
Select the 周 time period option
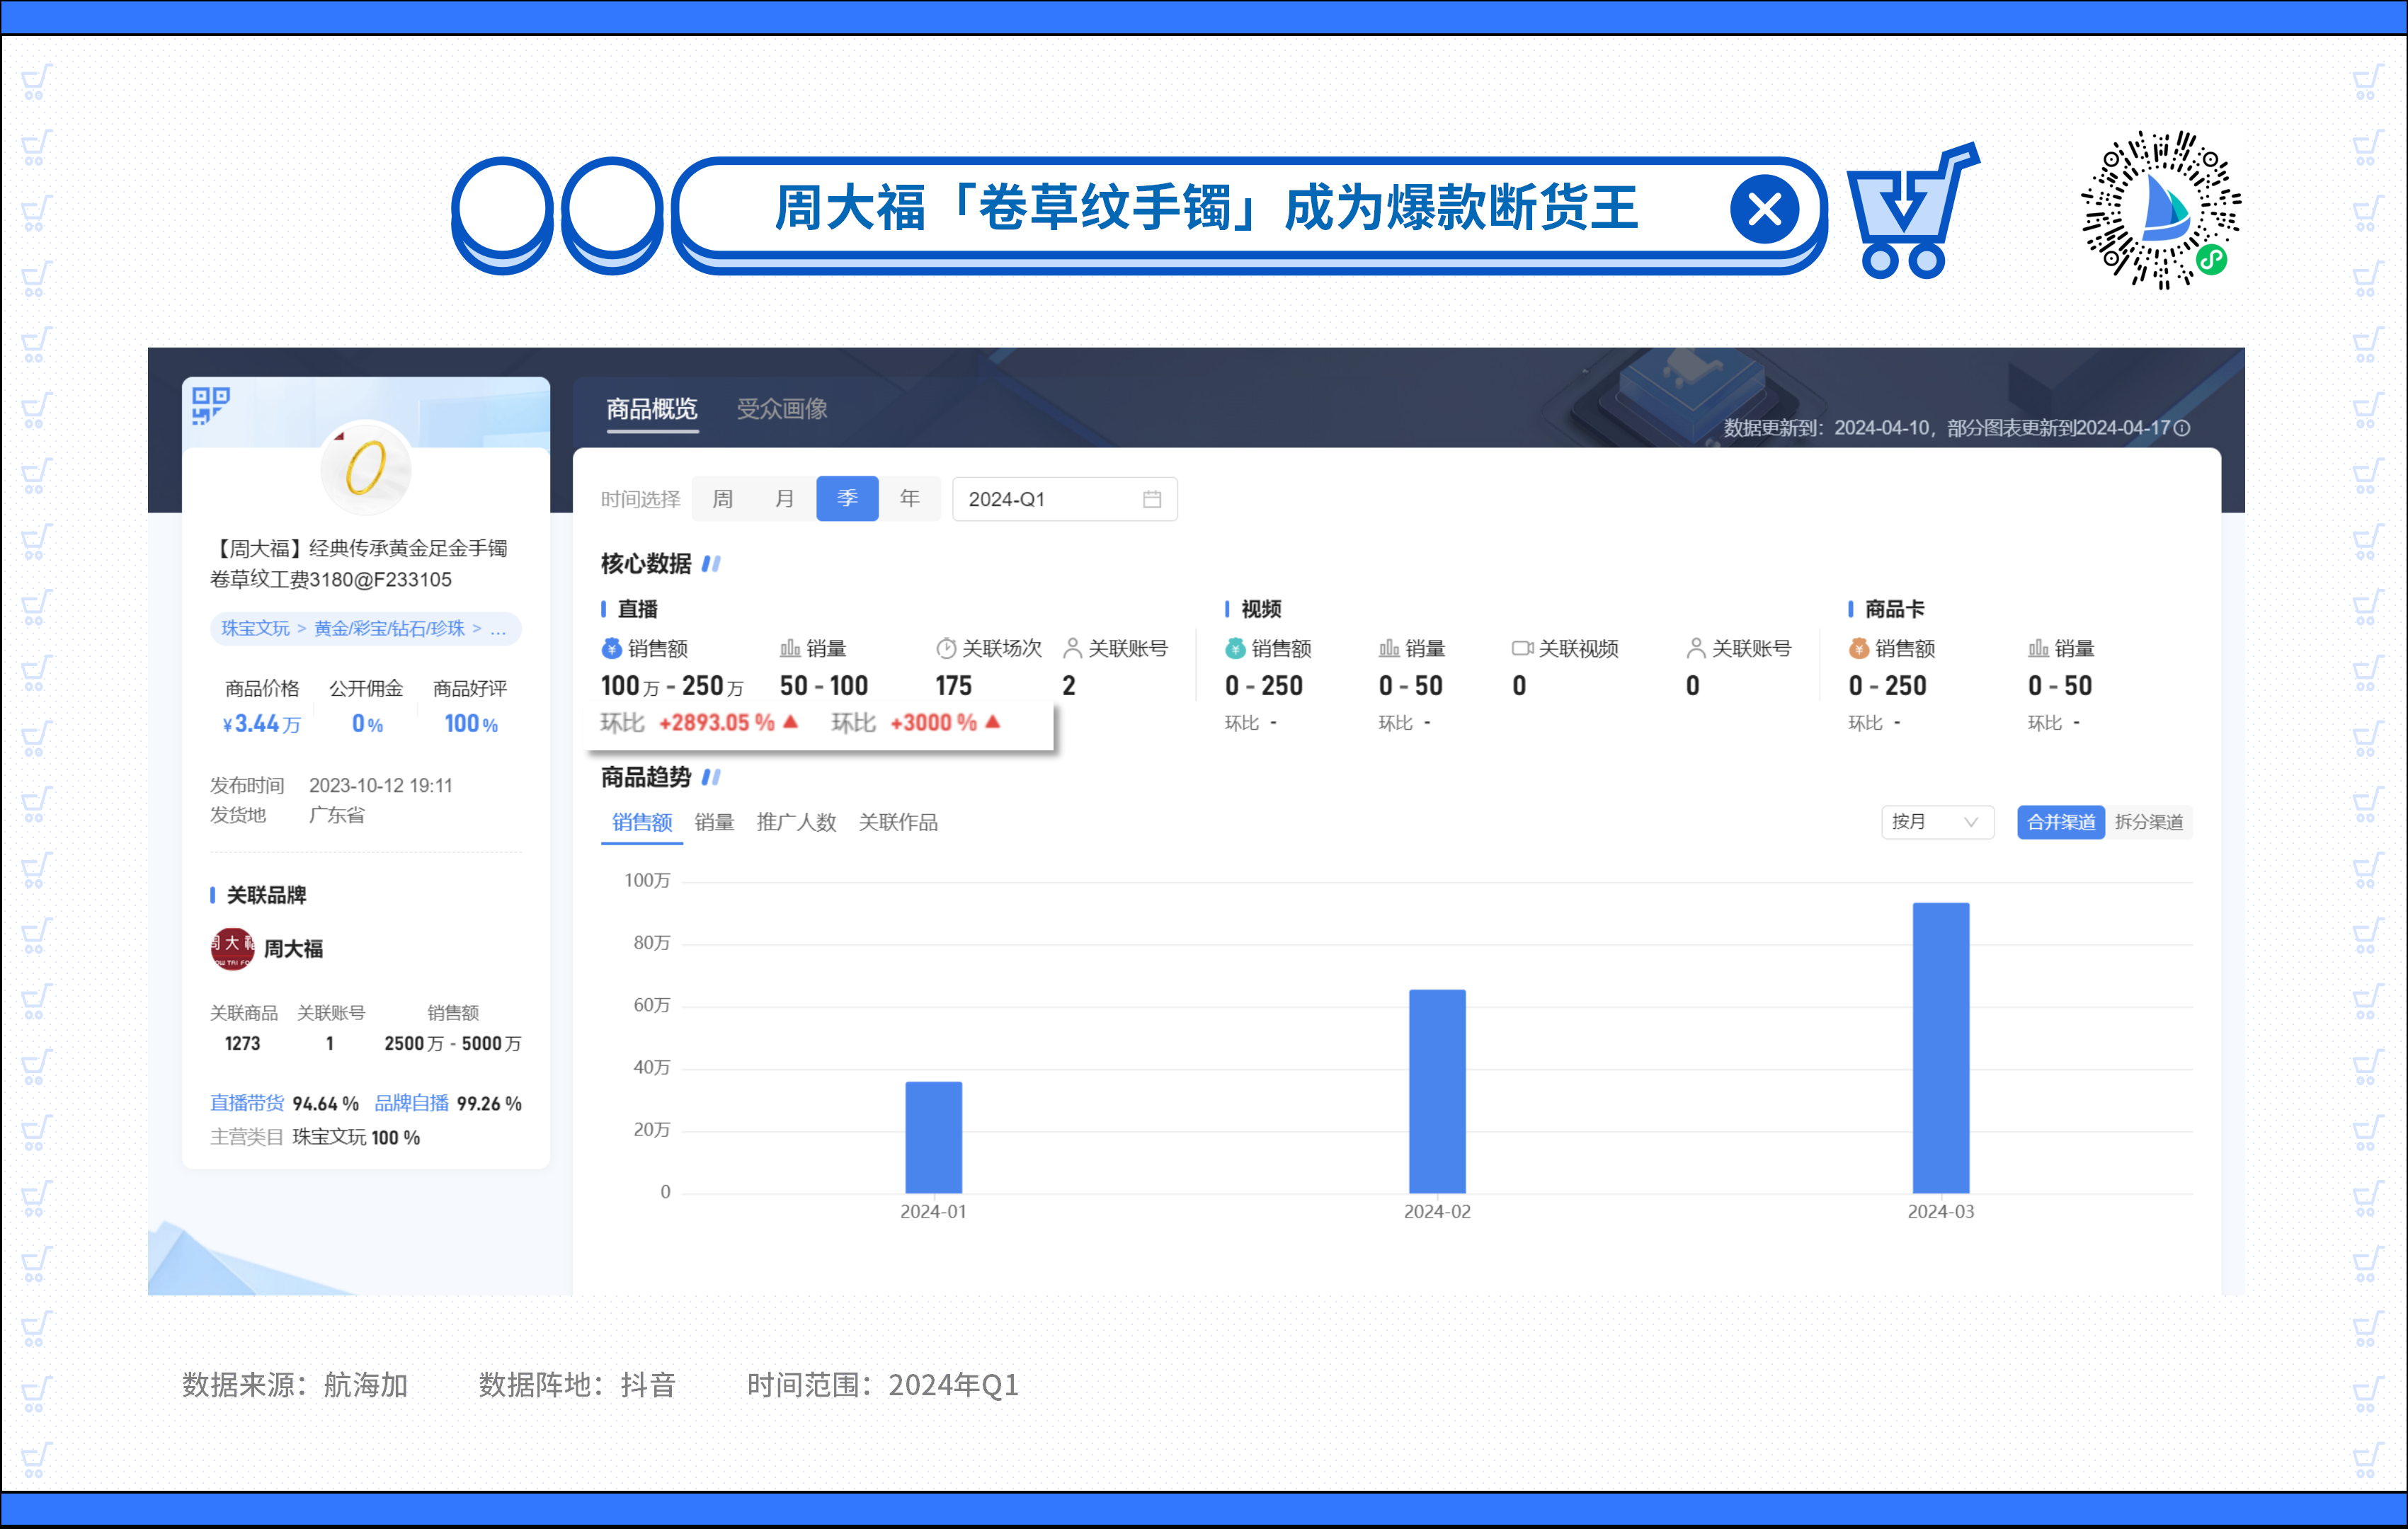click(x=722, y=499)
